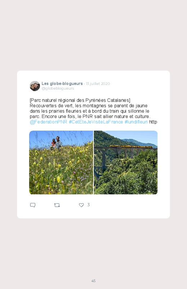Viewport: 187px width, 289px height.
Task: Open the 13 juillet 2020 date
Action: tap(98, 84)
